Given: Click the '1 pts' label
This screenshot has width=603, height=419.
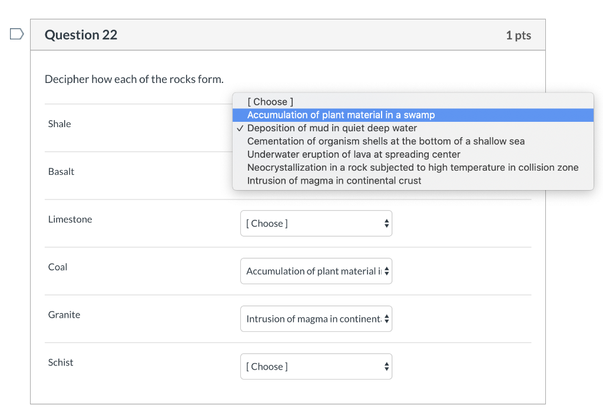Looking at the screenshot, I should click(518, 35).
